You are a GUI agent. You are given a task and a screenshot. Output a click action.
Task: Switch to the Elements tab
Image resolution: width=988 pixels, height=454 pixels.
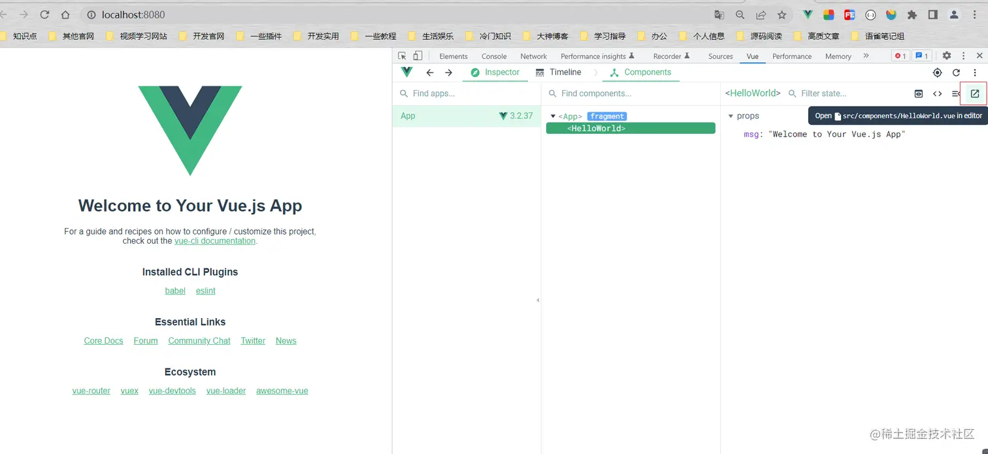[453, 56]
